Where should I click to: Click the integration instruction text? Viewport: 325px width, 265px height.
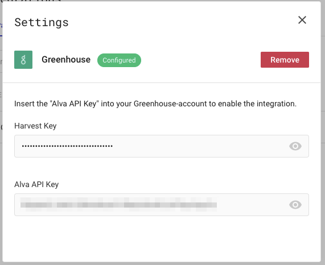(x=155, y=103)
